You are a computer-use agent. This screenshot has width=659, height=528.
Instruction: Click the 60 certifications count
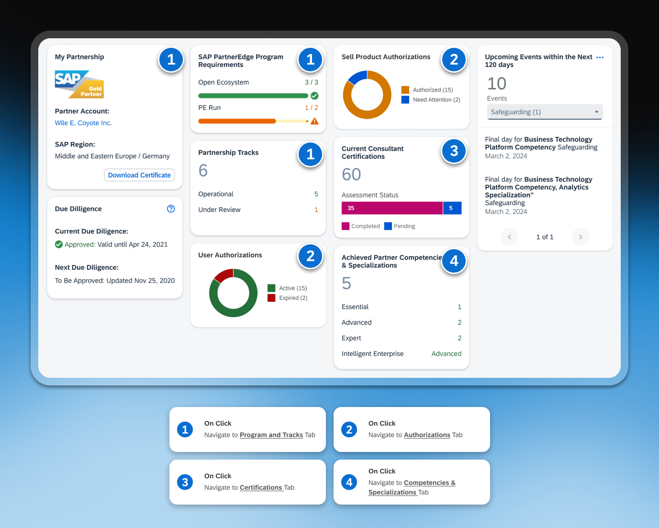[x=351, y=175]
